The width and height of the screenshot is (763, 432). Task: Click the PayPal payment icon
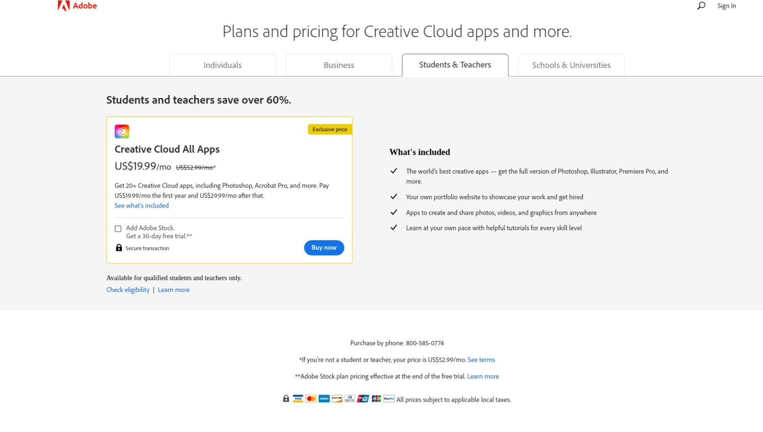click(389, 399)
